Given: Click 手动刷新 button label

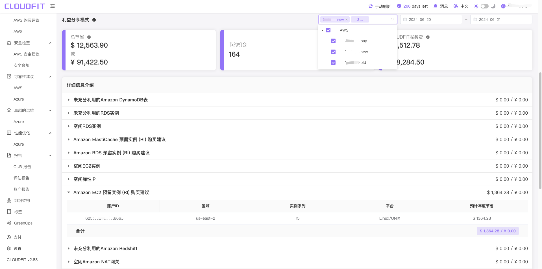Looking at the screenshot, I should pyautogui.click(x=383, y=6).
